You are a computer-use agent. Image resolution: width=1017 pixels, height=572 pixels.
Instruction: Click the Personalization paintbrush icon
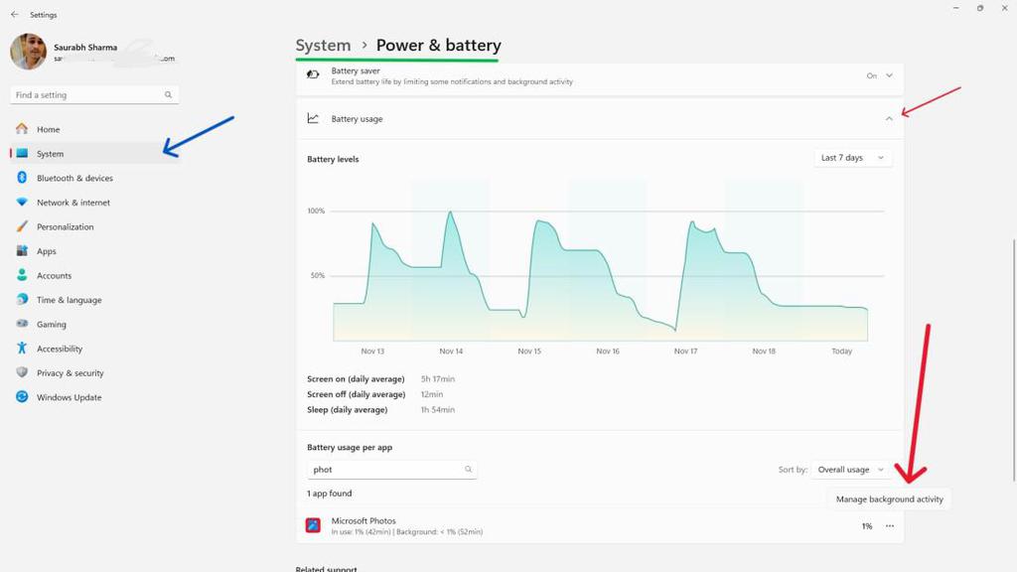(x=22, y=226)
